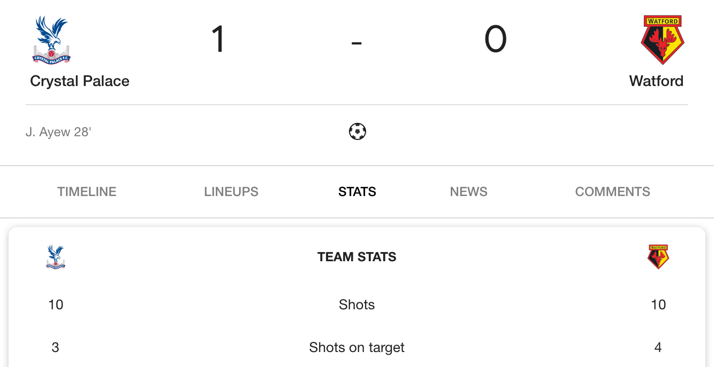
Task: Click the J. Ayew 28' goal scorer
Action: tap(58, 132)
